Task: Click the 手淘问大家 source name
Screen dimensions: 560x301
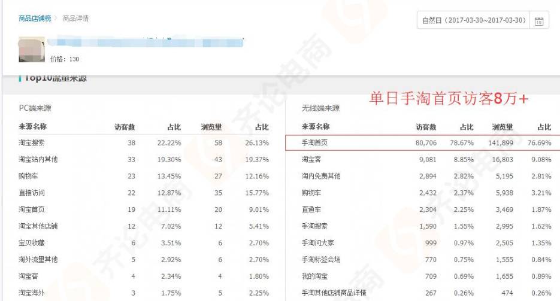Action: (318, 243)
